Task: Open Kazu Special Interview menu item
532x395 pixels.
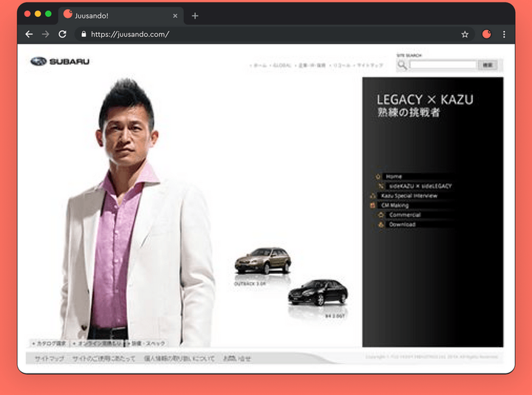Action: pyautogui.click(x=409, y=196)
